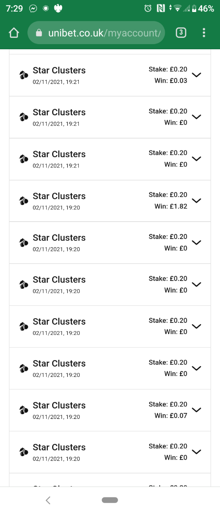
Task: Tap the padlock icon in address bar
Action: pyautogui.click(x=39, y=33)
